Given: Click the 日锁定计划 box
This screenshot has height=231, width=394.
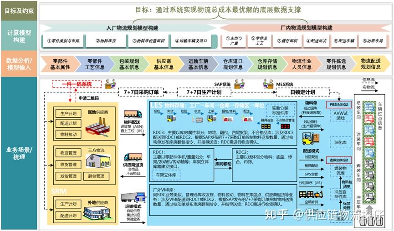Looking at the screenshot, I should pyautogui.click(x=303, y=92).
